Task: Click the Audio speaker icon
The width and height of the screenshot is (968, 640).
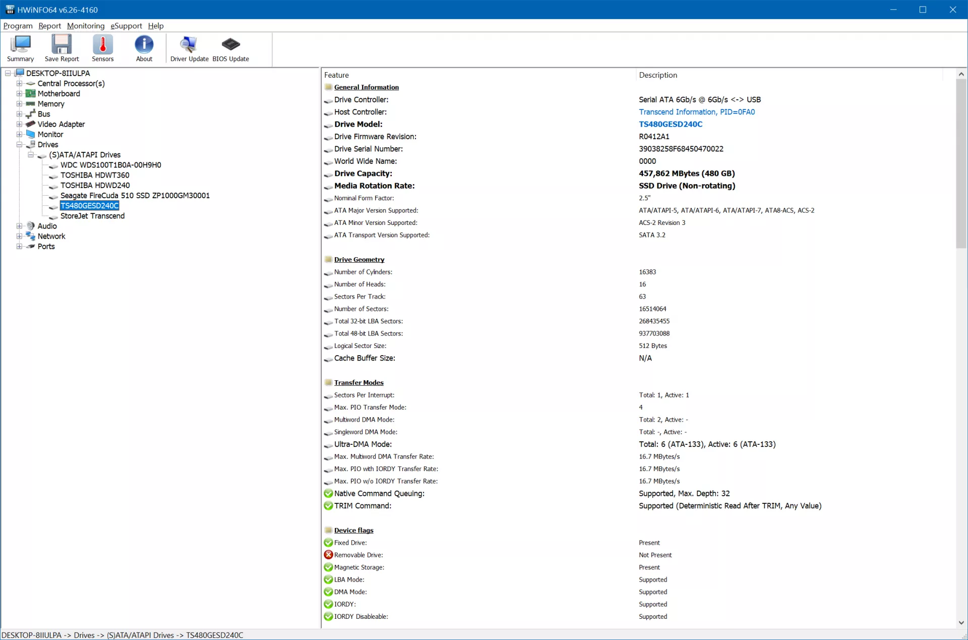Action: tap(31, 226)
